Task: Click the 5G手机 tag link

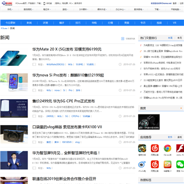Action: (x=80, y=64)
